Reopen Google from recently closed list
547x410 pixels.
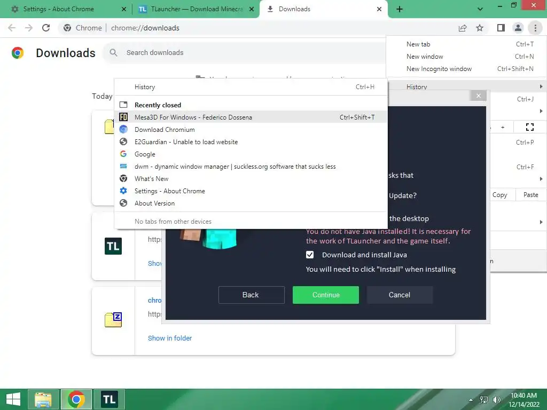[x=251, y=154]
